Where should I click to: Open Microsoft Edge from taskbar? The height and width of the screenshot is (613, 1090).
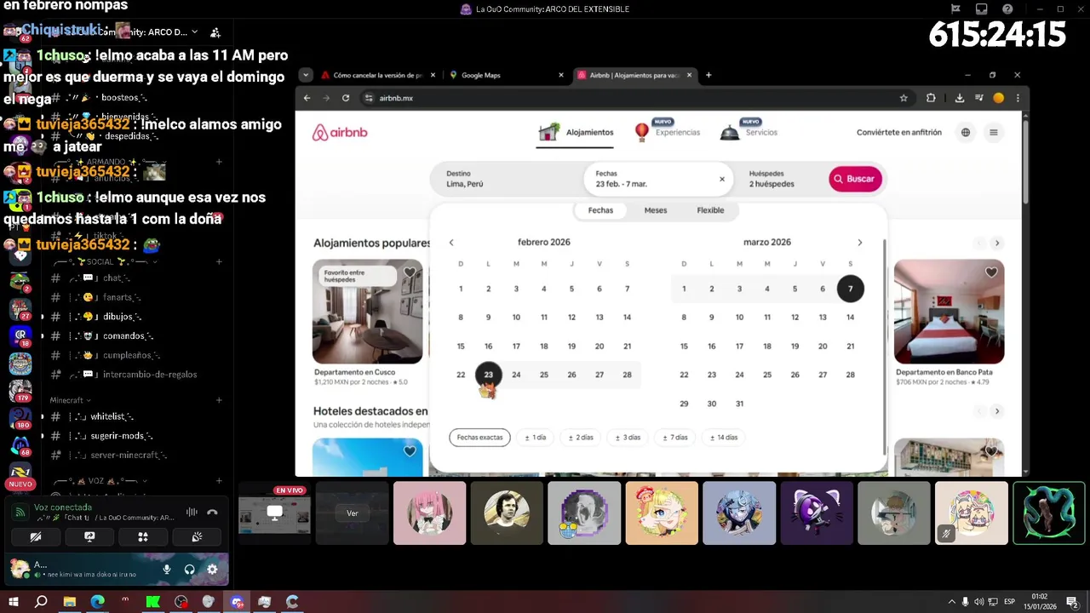coord(97,602)
